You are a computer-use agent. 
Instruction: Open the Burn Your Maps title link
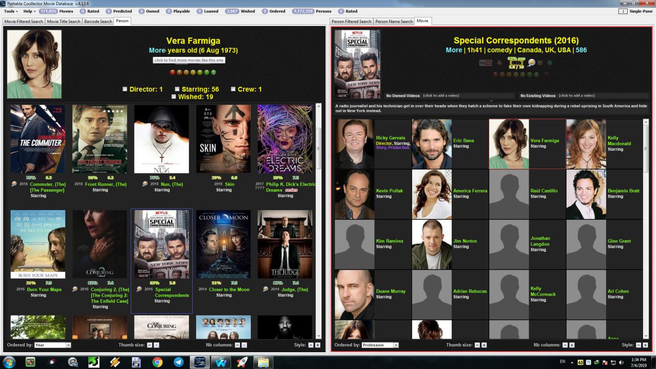pyautogui.click(x=44, y=289)
